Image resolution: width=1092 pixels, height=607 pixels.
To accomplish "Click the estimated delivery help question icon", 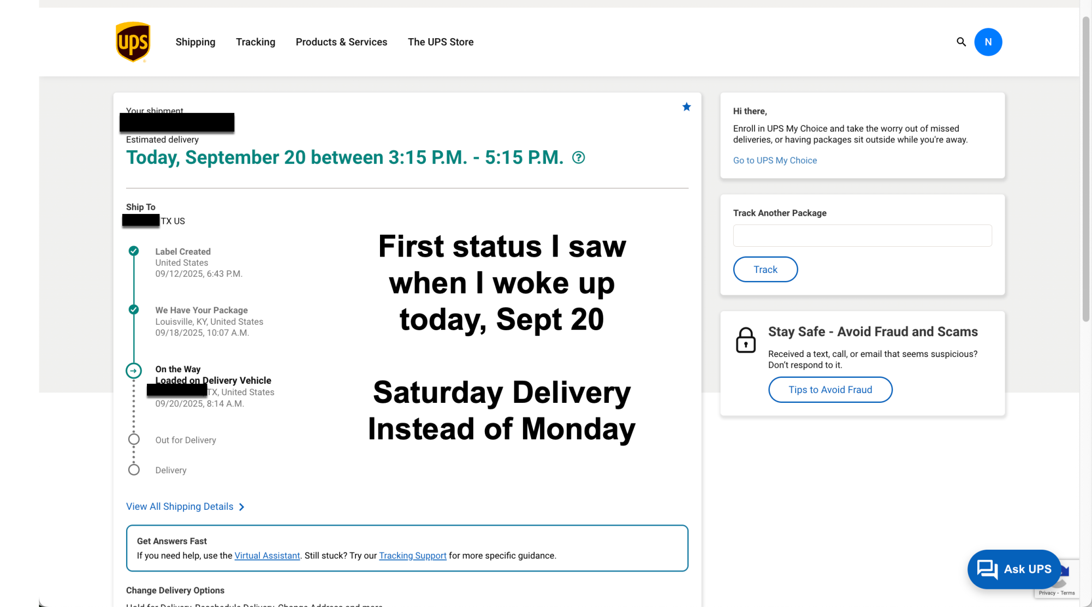I will coord(578,158).
